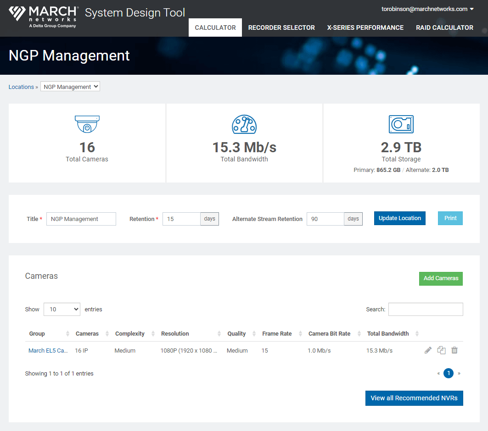The image size is (488, 431).
Task: Click the Total Bandwidth gauge icon
Action: (244, 124)
